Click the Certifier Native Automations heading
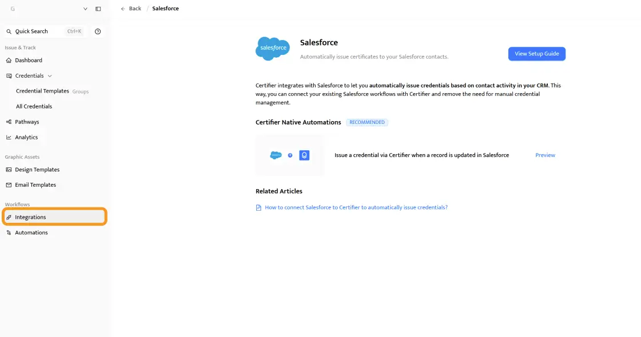Viewport: 641px width, 337px height. pos(298,122)
